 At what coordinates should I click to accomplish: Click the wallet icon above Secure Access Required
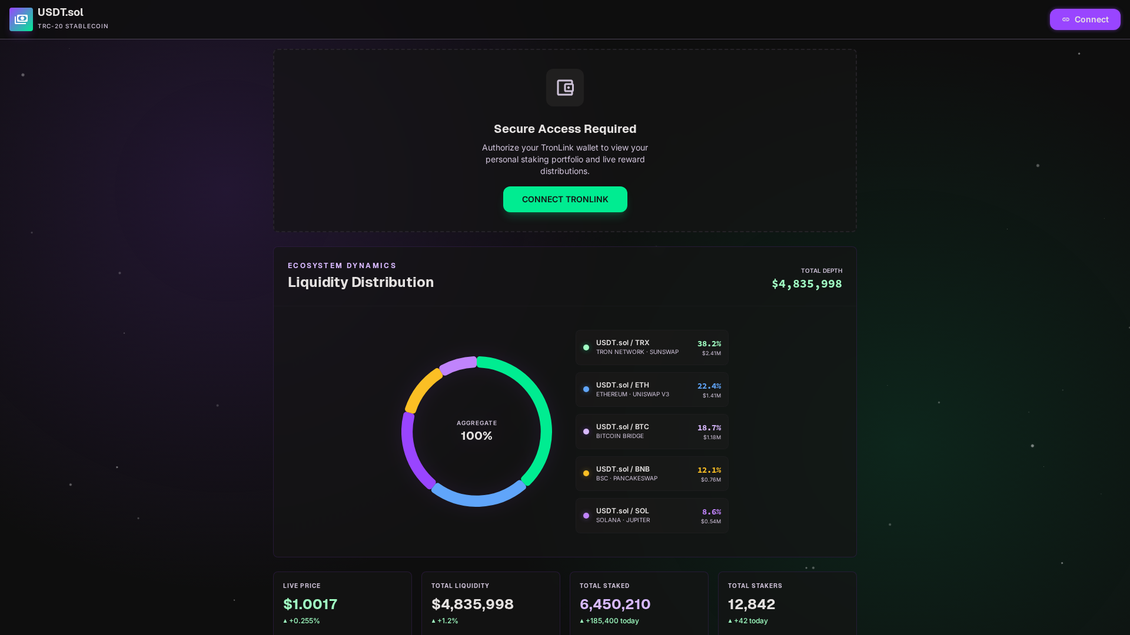coord(565,88)
